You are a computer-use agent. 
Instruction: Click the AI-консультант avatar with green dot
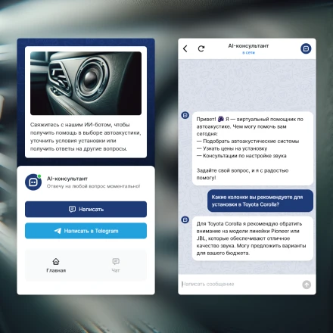(33, 182)
